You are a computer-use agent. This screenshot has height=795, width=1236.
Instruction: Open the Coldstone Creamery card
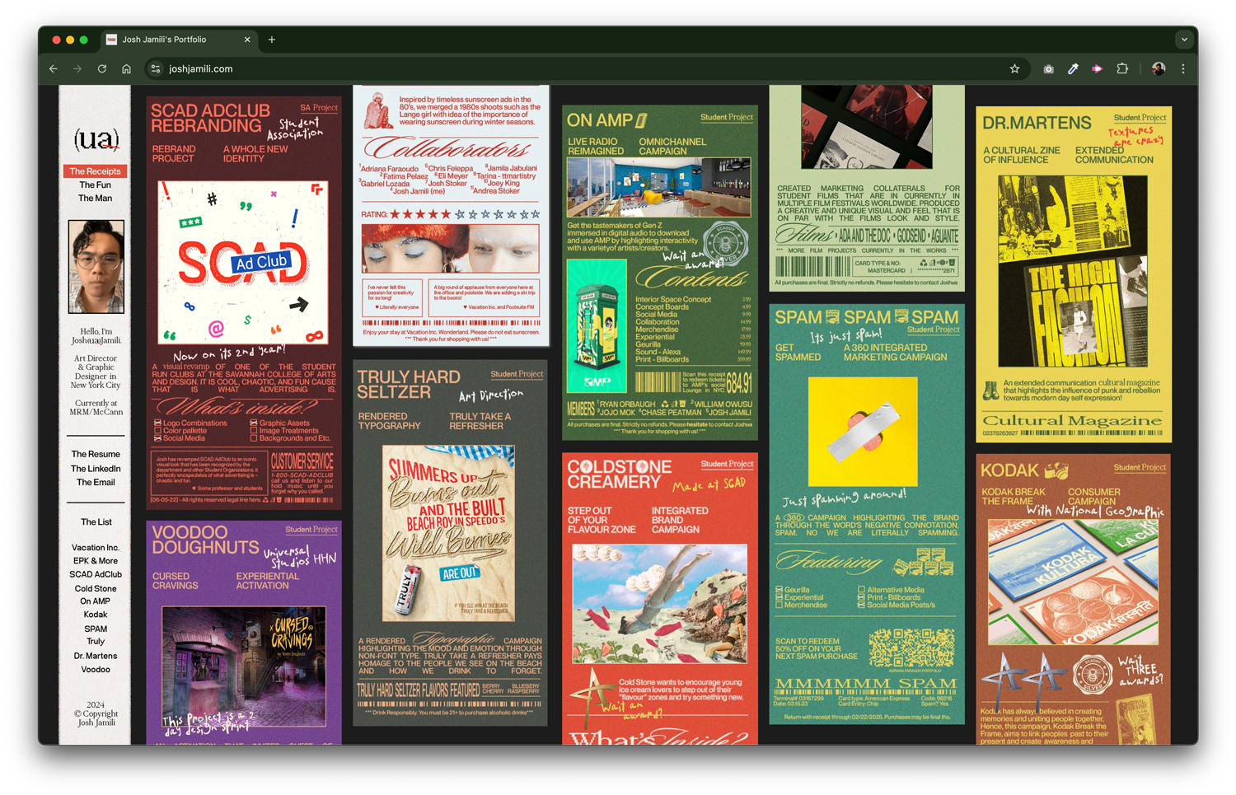659,598
